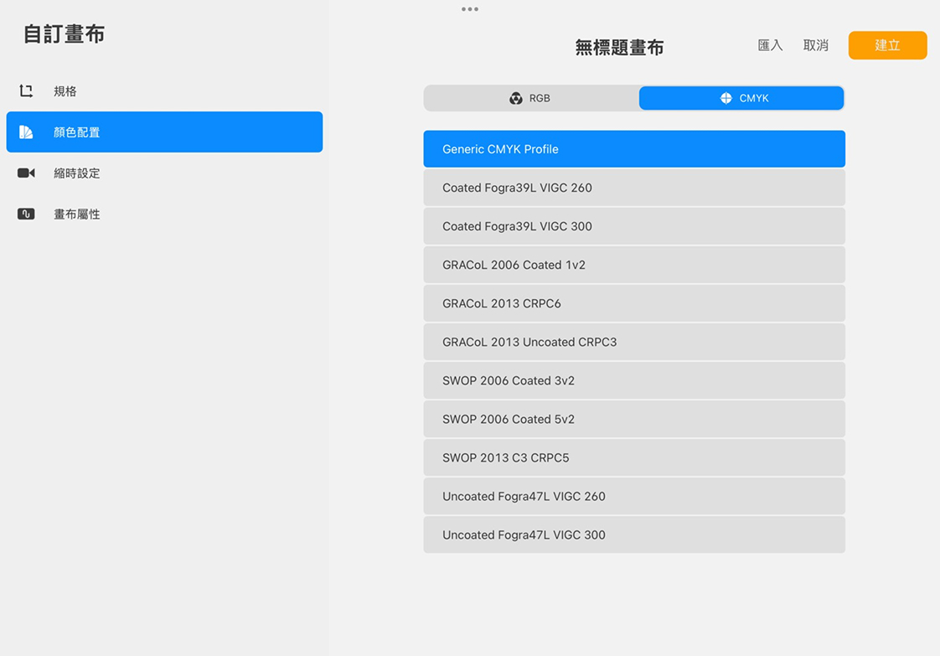
Task: Click the CMYK circular icon
Action: (726, 98)
